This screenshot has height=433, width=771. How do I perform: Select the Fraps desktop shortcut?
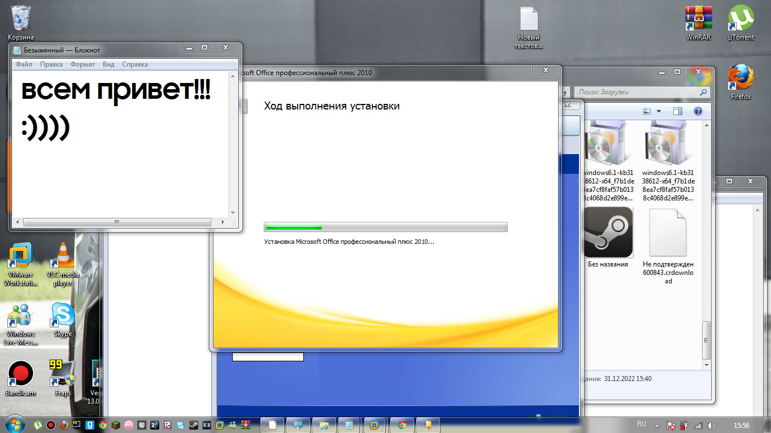[x=63, y=378]
